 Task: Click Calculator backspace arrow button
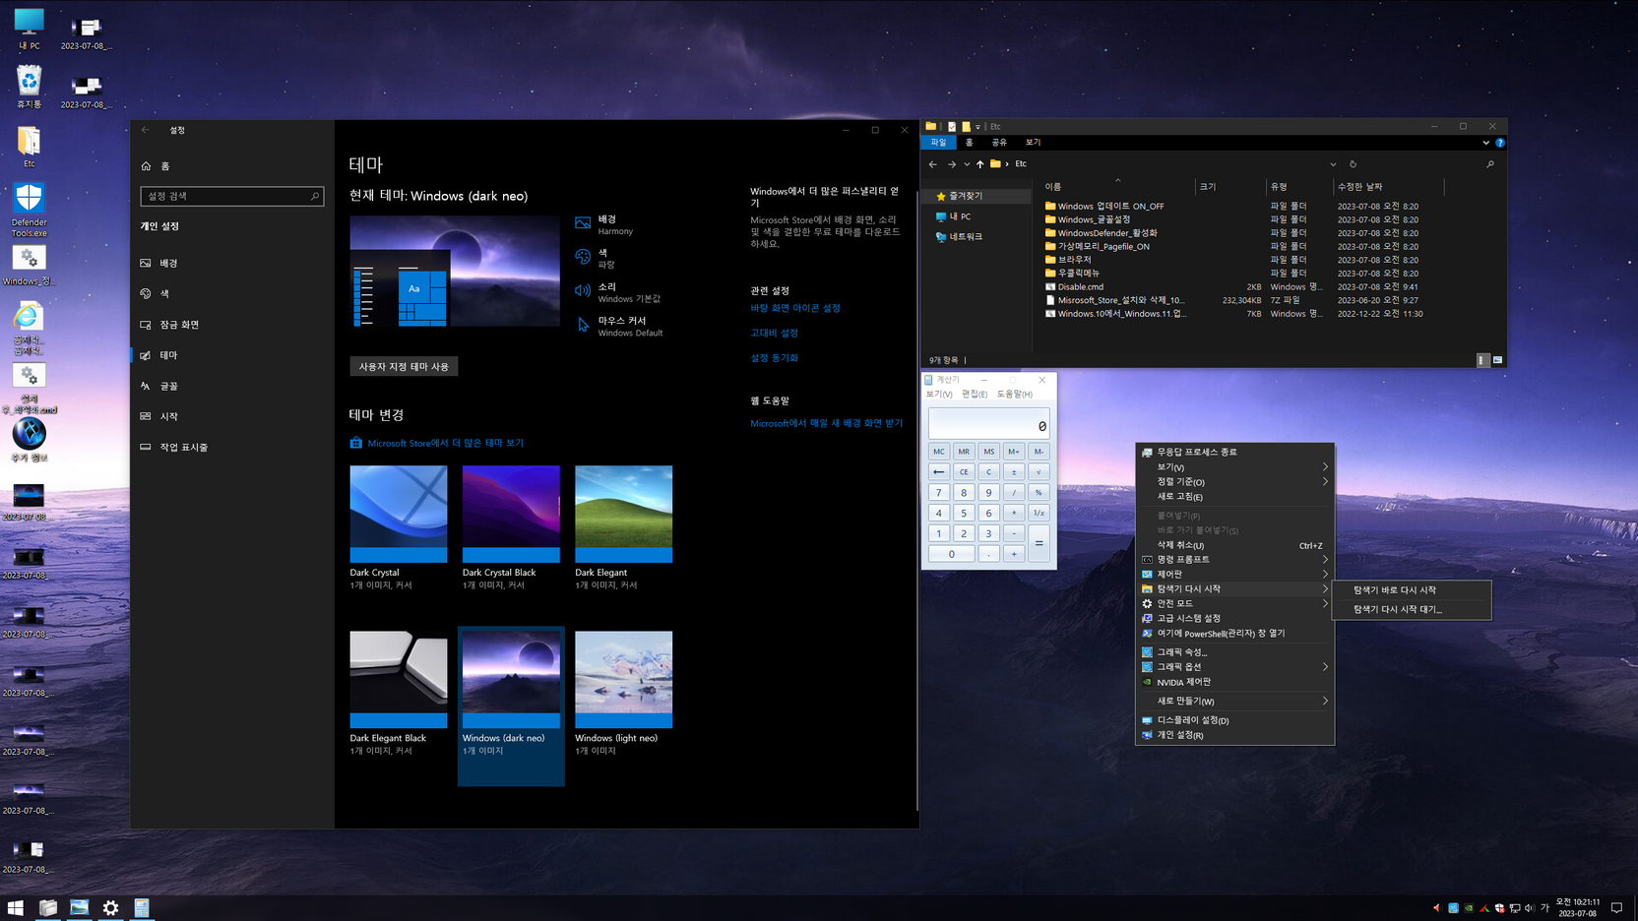(939, 472)
